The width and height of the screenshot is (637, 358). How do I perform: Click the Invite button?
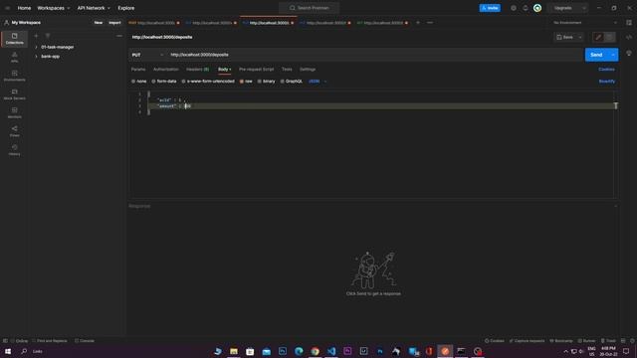point(490,8)
